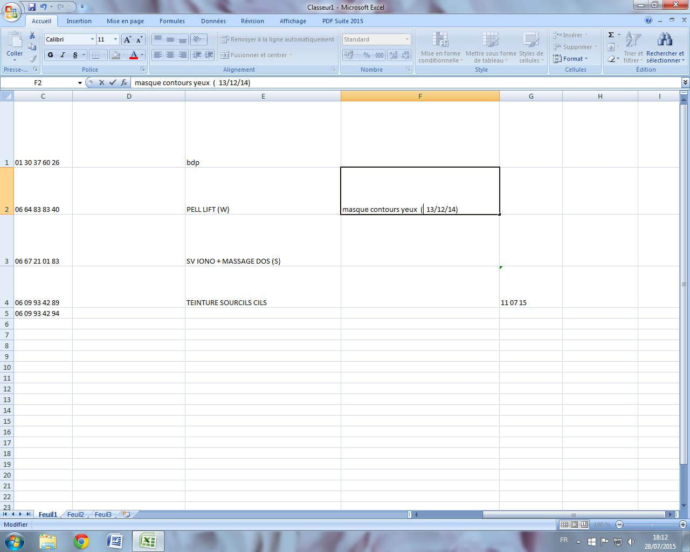
Task: Open the Format dropdown in Cellules group
Action: tap(575, 59)
